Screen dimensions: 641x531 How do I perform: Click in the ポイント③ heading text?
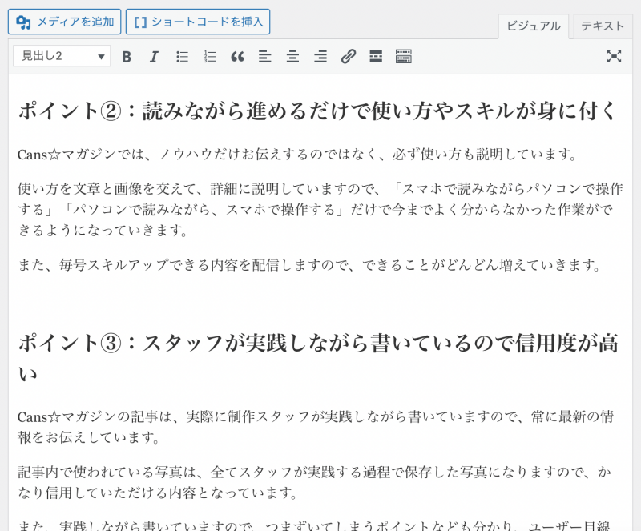(318, 344)
